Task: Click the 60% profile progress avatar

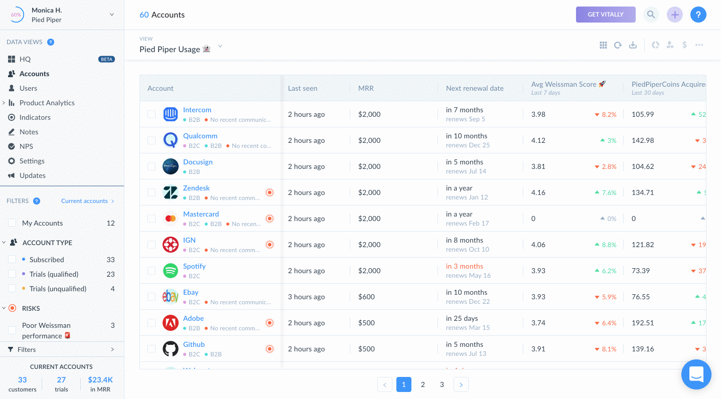Action: click(16, 15)
